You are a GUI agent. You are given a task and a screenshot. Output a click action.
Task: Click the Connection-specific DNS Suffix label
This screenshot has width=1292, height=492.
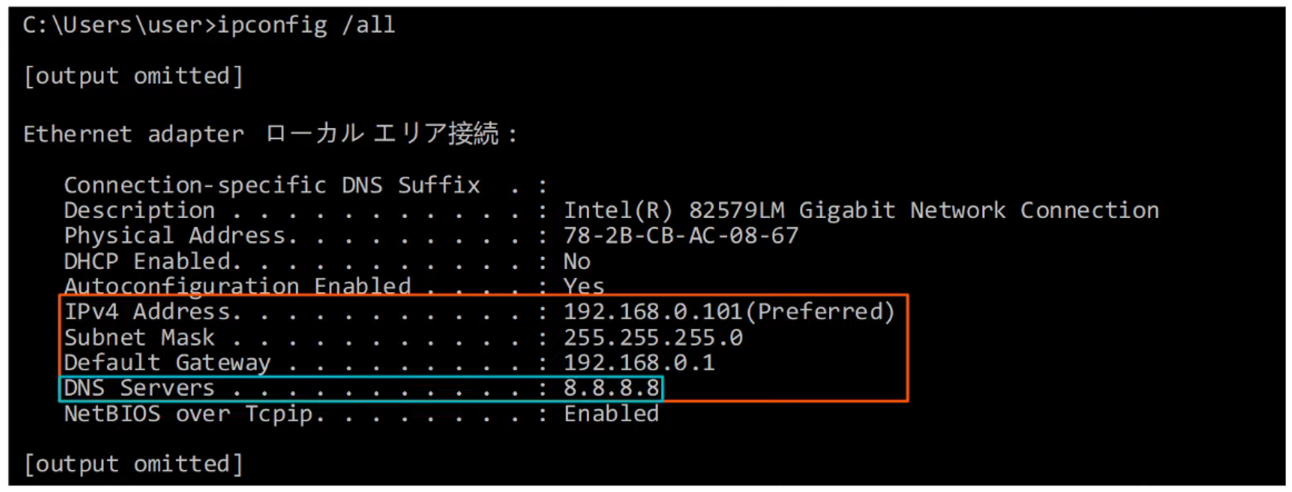272,185
